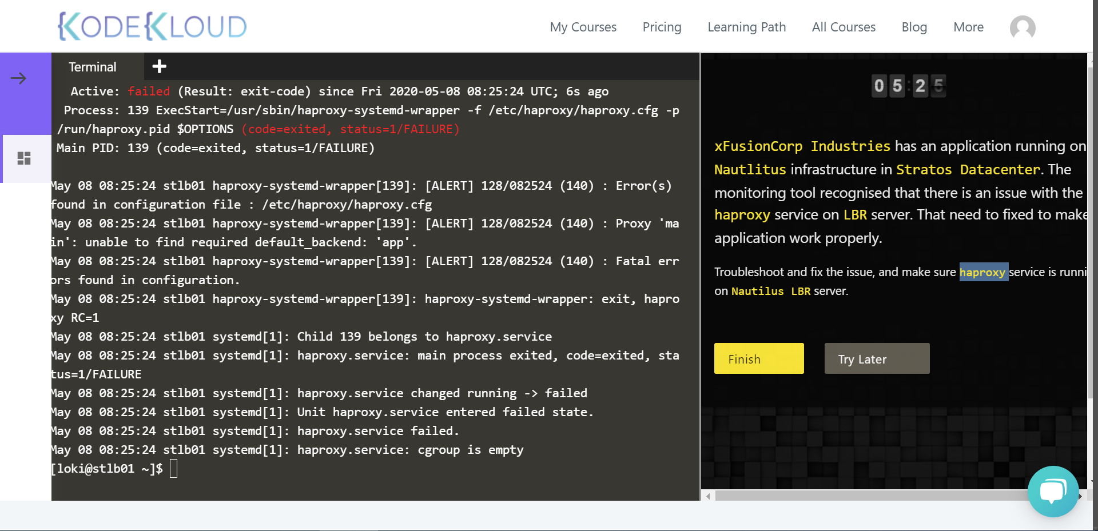Add a new terminal with plus icon
The height and width of the screenshot is (531, 1098).
click(159, 67)
